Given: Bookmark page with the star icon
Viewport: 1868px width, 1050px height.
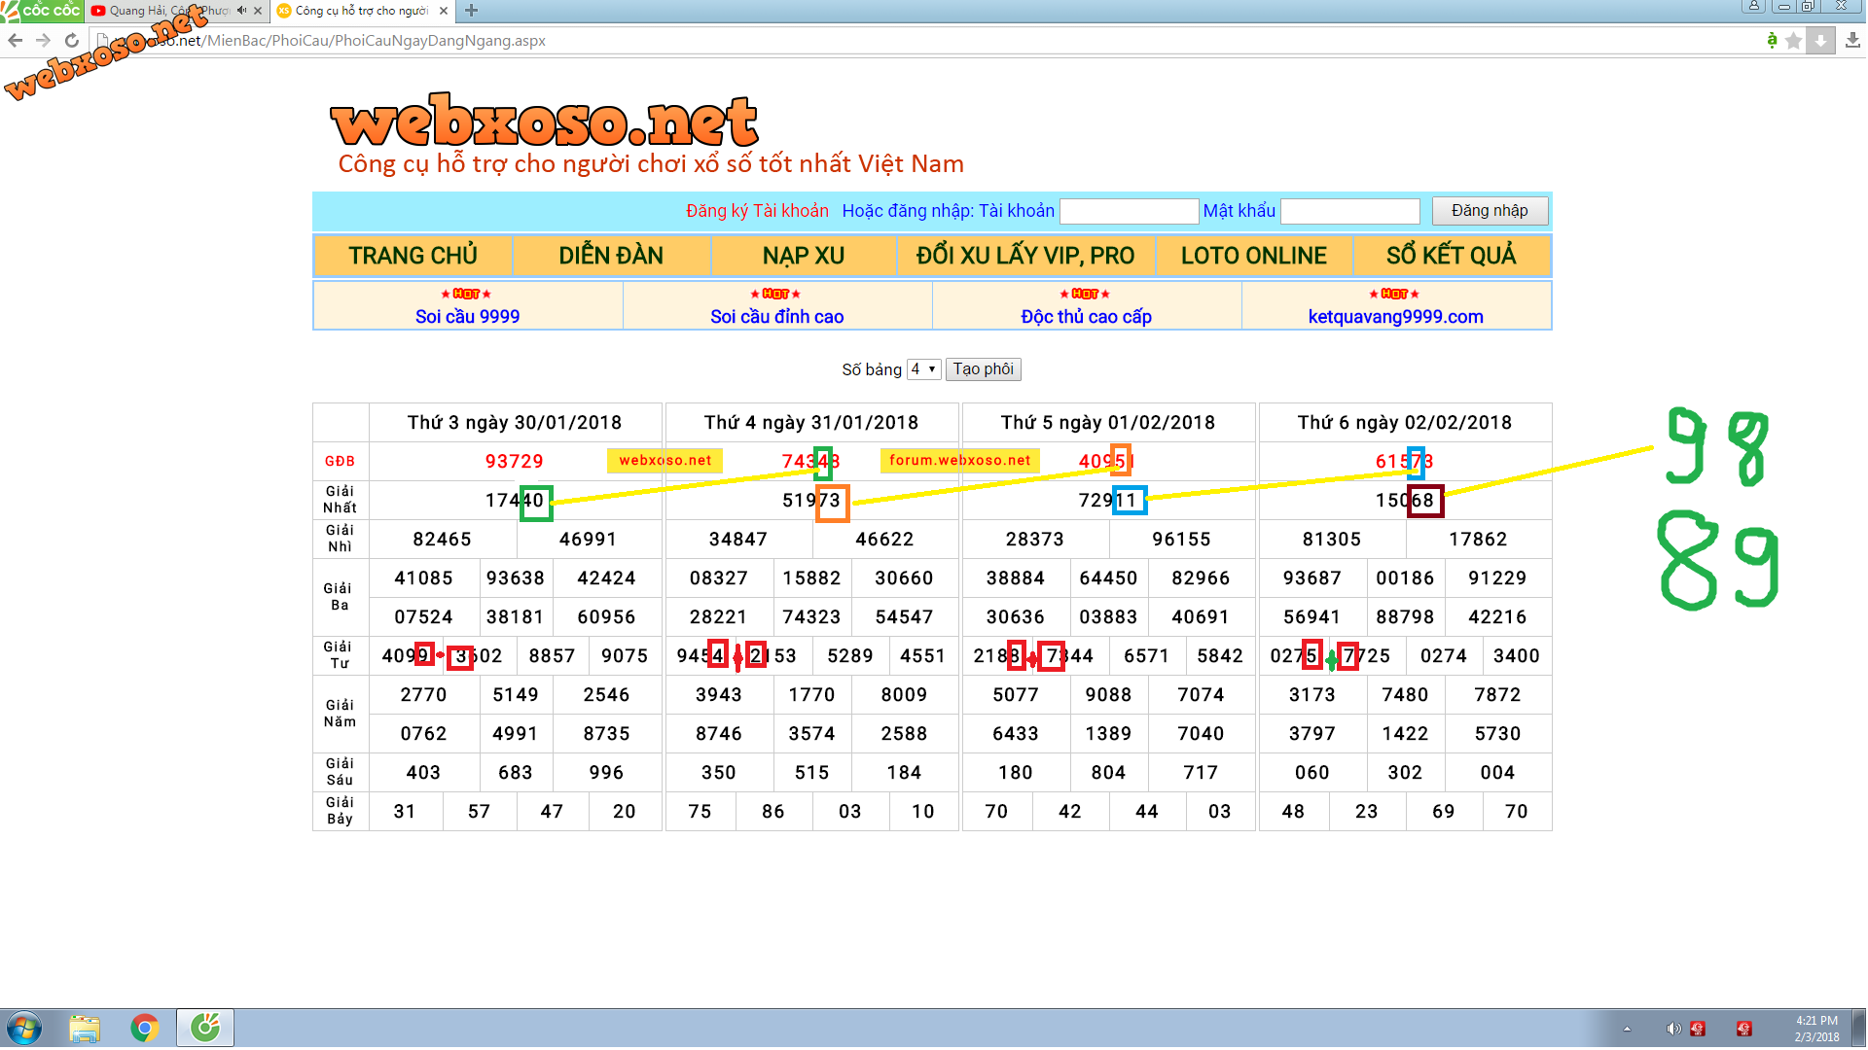Looking at the screenshot, I should pyautogui.click(x=1793, y=40).
